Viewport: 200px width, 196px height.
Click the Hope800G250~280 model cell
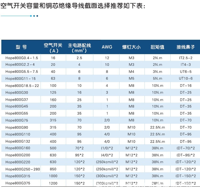pyautogui.click(x=23, y=169)
